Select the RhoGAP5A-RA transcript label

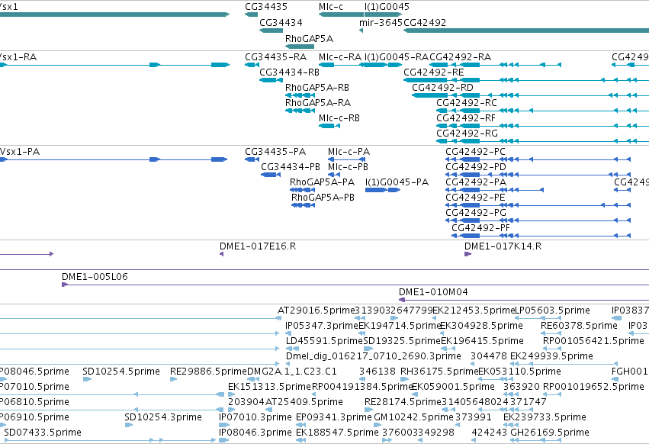click(x=318, y=103)
